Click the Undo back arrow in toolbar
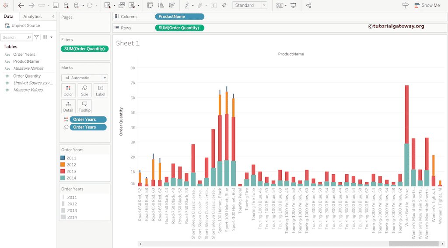 tap(21, 5)
